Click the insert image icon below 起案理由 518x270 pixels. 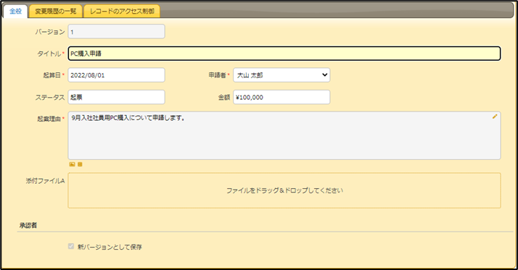[72, 164]
